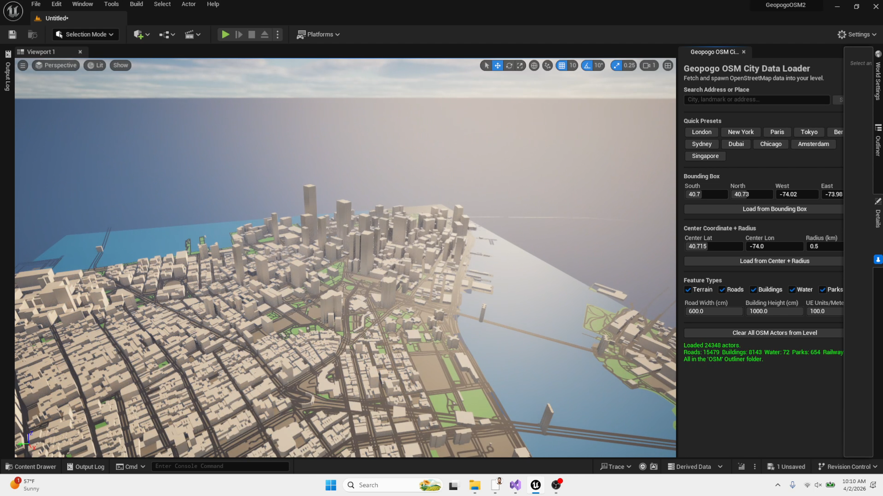Choose the Scale gizmo tool
This screenshot has width=883, height=496.
pyautogui.click(x=520, y=66)
